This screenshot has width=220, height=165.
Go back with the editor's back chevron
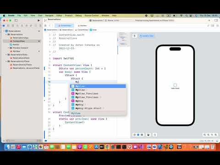[x=49, y=26]
